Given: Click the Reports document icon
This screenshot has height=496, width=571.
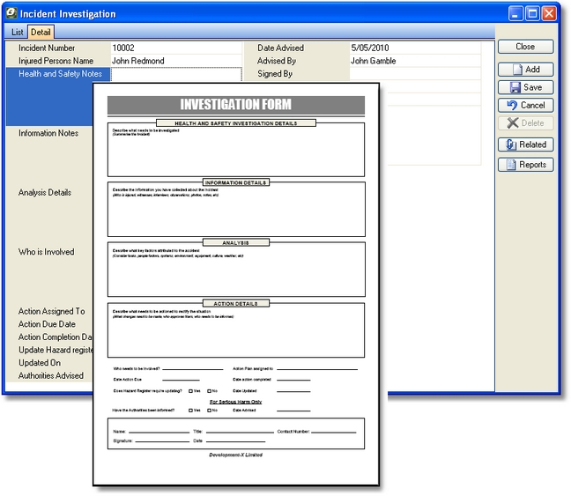Looking at the screenshot, I should click(x=511, y=165).
